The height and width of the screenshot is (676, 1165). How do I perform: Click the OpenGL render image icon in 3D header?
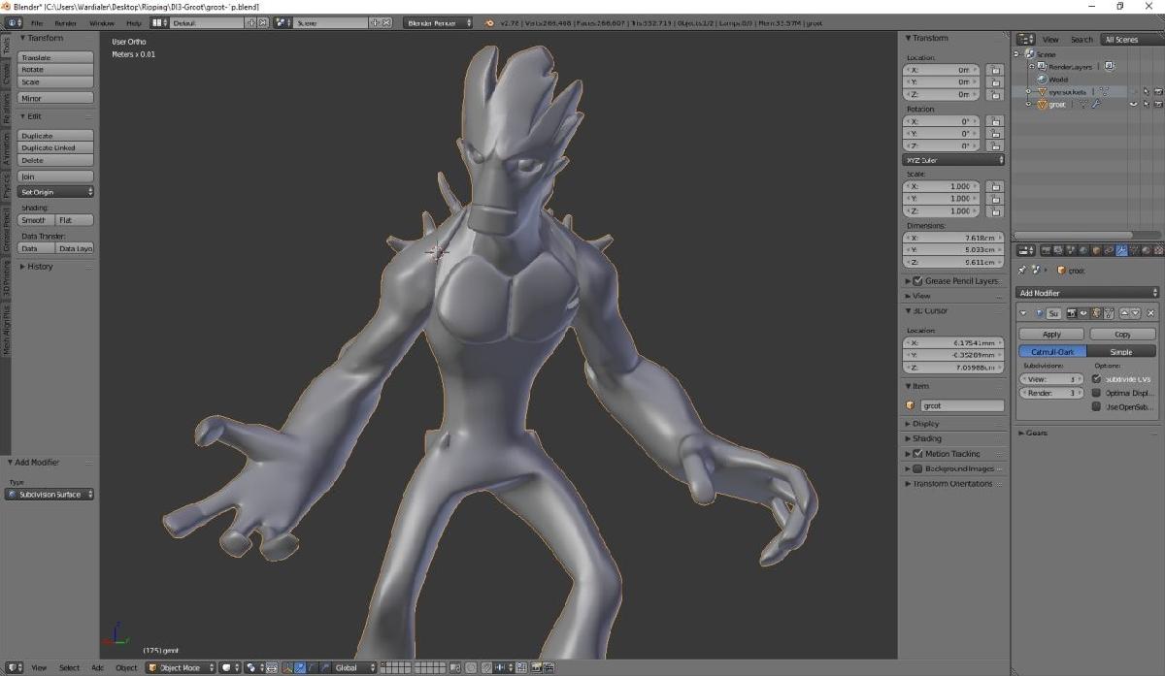point(535,667)
